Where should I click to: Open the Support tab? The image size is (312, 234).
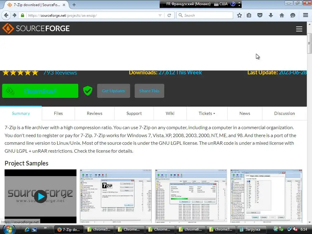(x=134, y=113)
